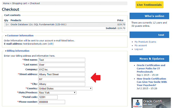This screenshot has height=108, width=173.
Task: Focus the City field with Albany
Action: [x=62, y=84]
